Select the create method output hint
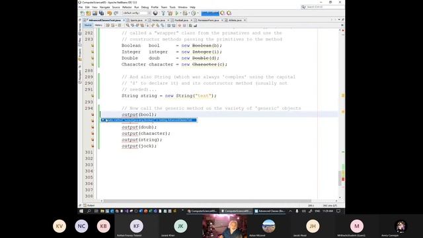 [149, 120]
